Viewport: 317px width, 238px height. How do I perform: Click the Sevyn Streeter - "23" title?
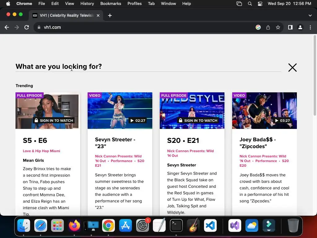(x=115, y=143)
